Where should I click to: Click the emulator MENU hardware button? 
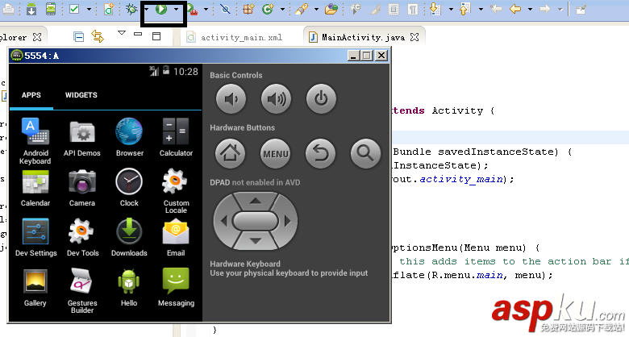[276, 154]
